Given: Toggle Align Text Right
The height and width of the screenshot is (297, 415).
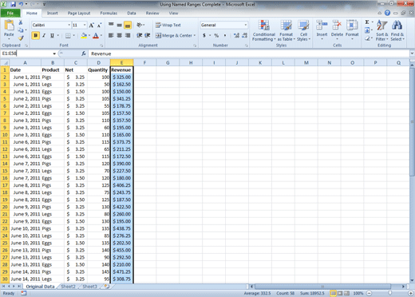Looking at the screenshot, I should pyautogui.click(x=128, y=35).
